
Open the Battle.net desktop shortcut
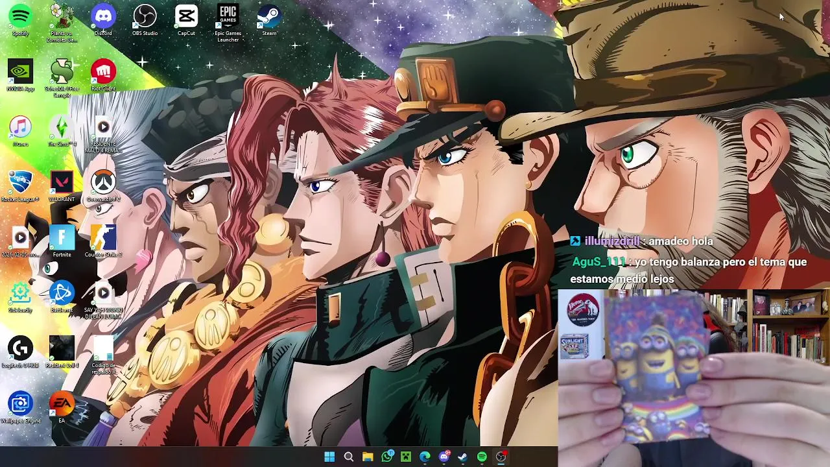coord(62,298)
